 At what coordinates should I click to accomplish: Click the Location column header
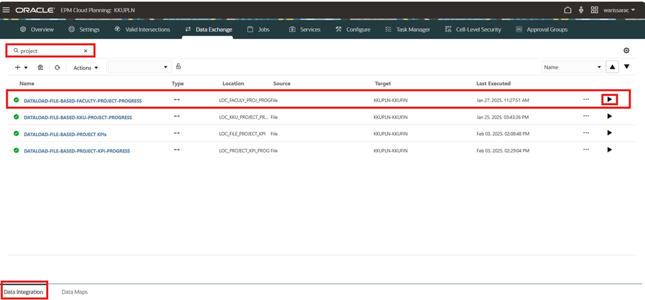[233, 83]
